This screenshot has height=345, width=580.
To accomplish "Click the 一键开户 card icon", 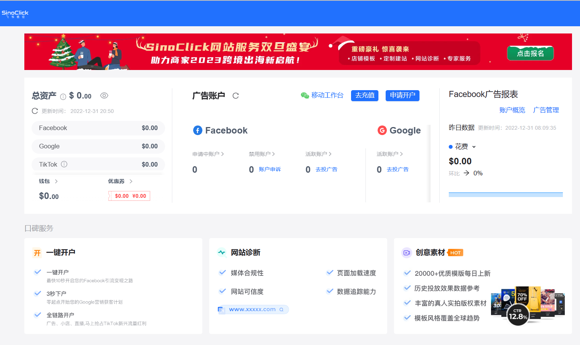I will (x=37, y=253).
